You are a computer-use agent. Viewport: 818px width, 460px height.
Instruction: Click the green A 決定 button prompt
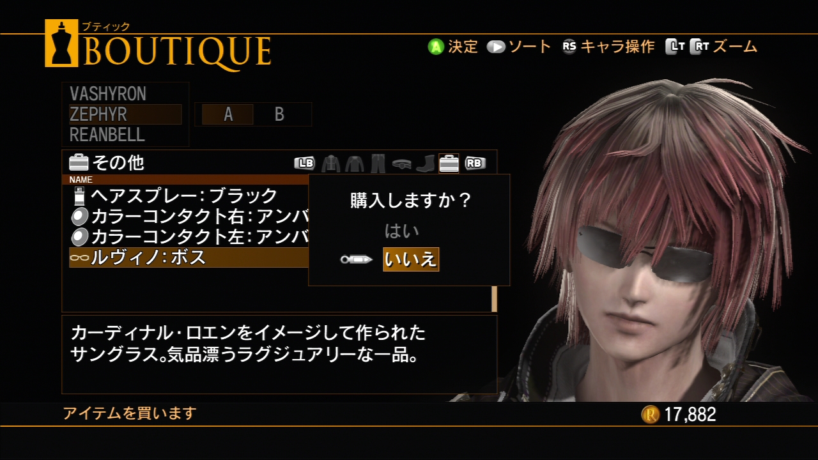coord(453,47)
